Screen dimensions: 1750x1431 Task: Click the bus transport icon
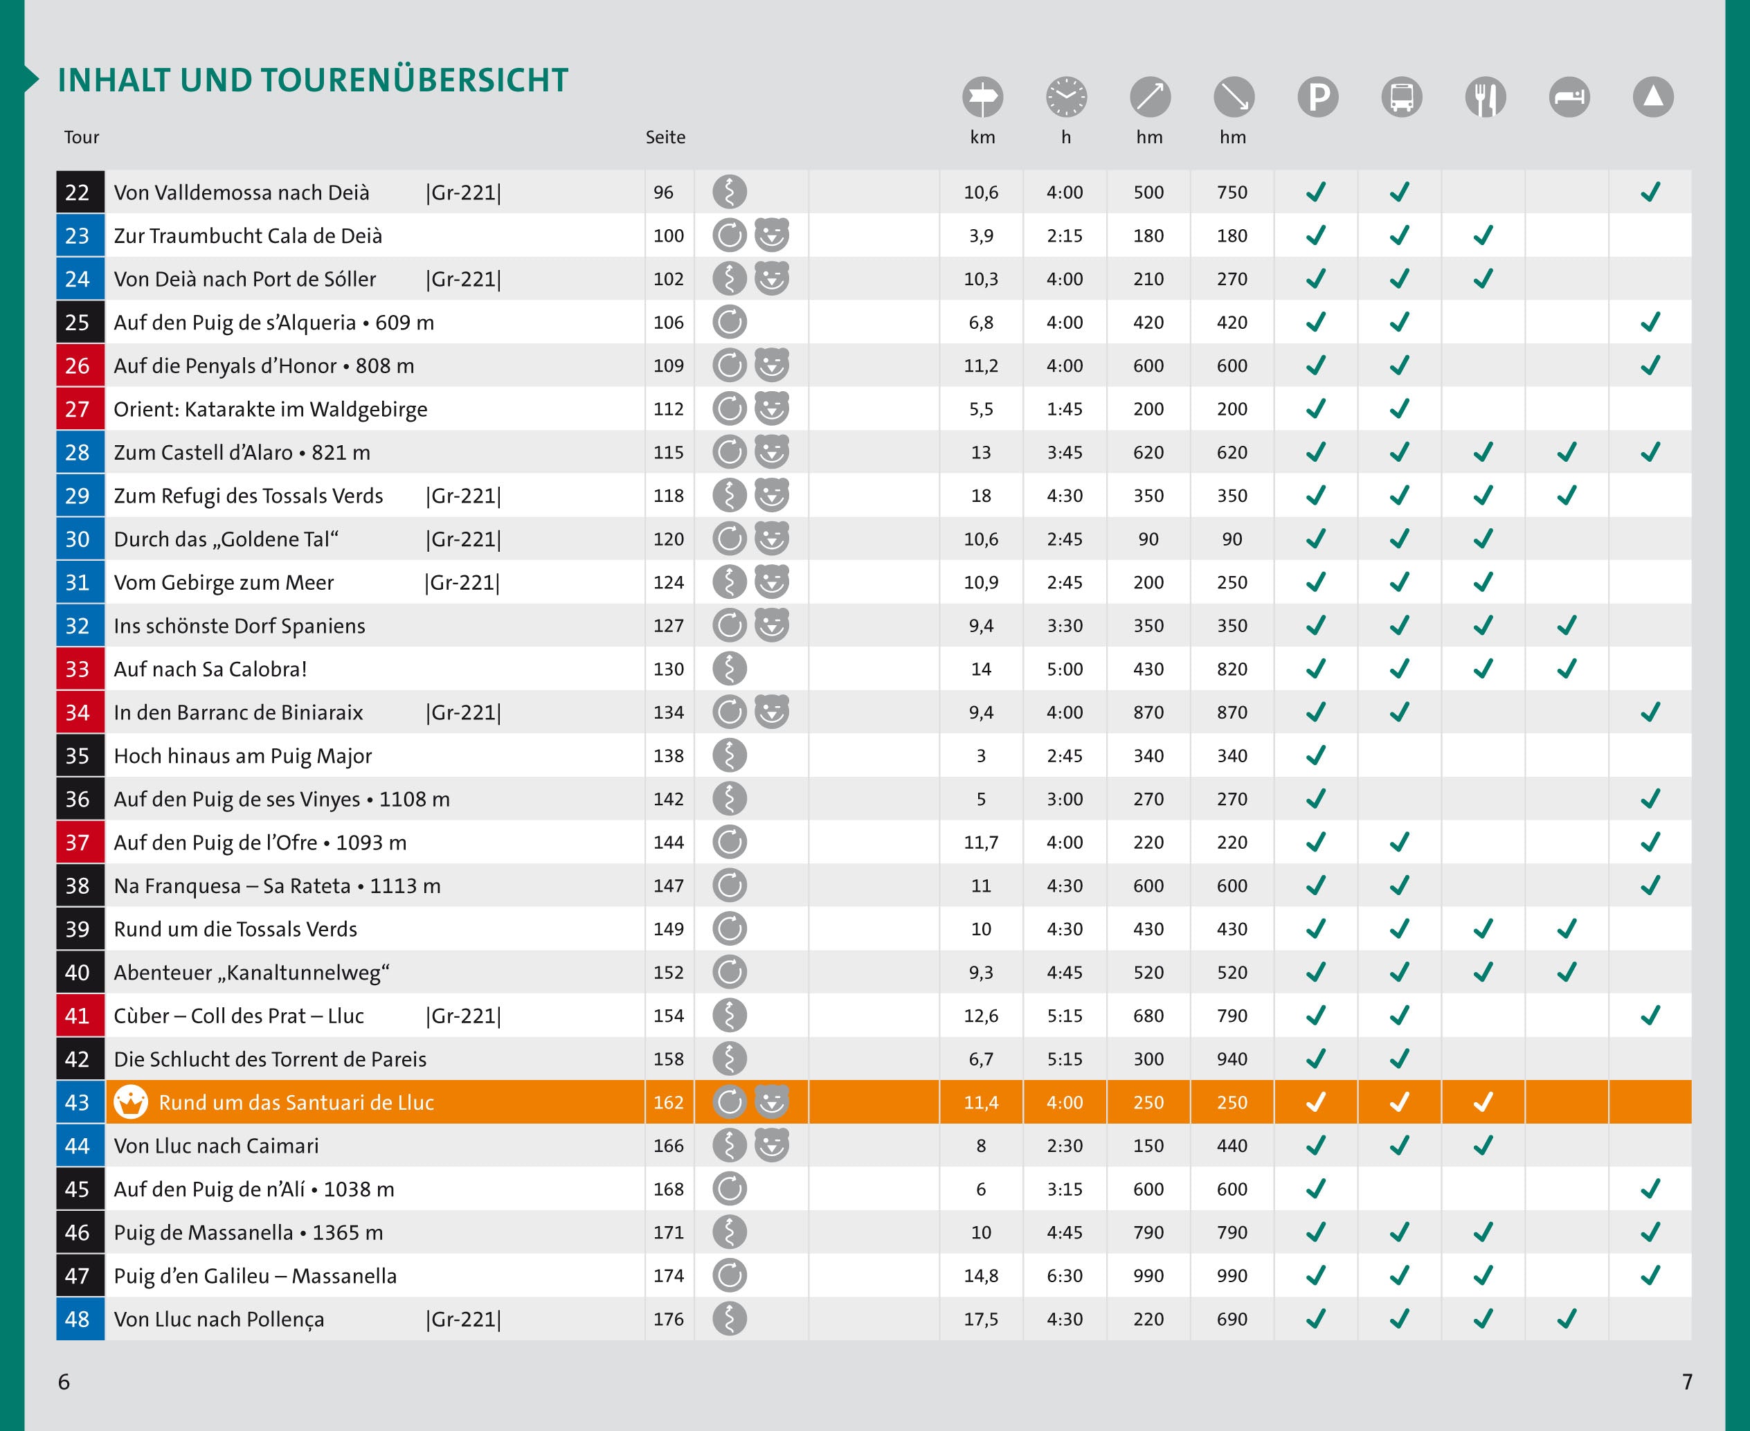coord(1401,97)
